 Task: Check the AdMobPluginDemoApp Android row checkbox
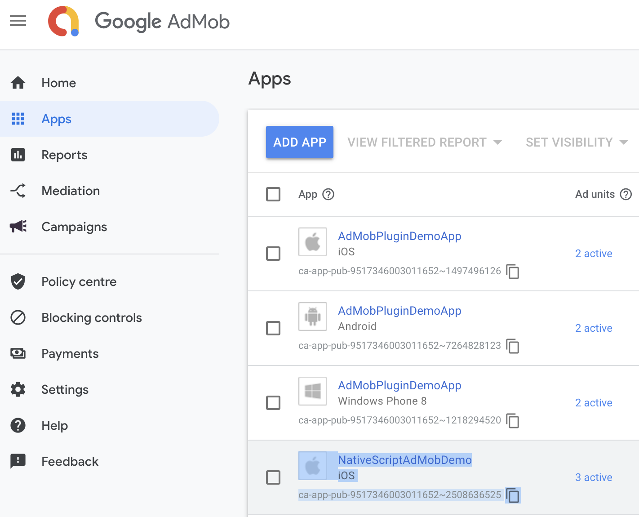(x=273, y=328)
